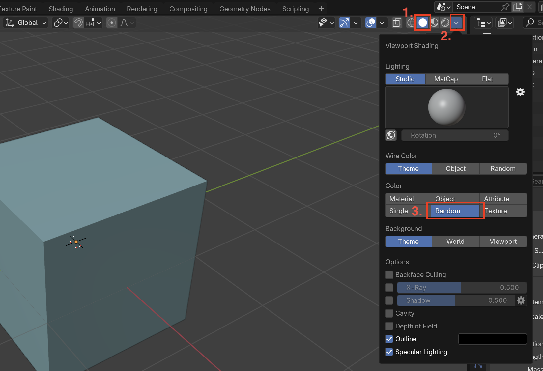Pick the black Outline color swatch
This screenshot has height=371, width=543.
pyautogui.click(x=493, y=339)
